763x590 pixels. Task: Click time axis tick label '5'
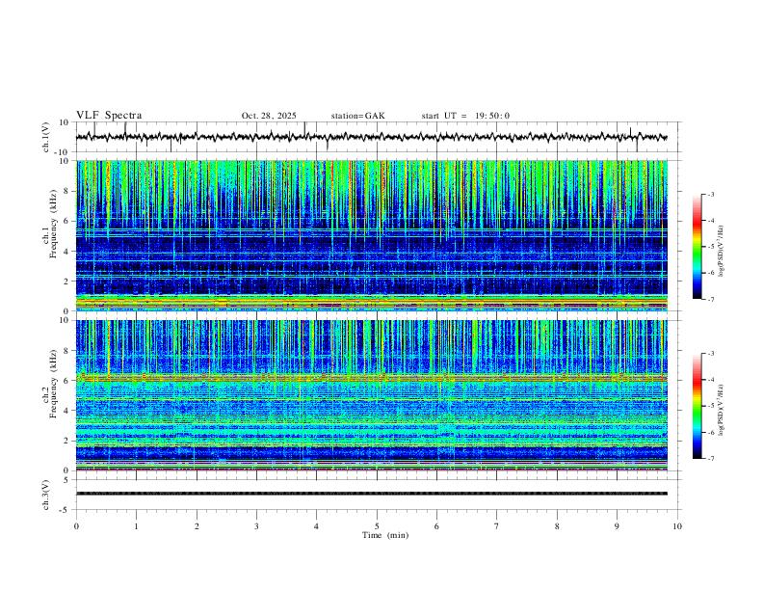pyautogui.click(x=377, y=526)
